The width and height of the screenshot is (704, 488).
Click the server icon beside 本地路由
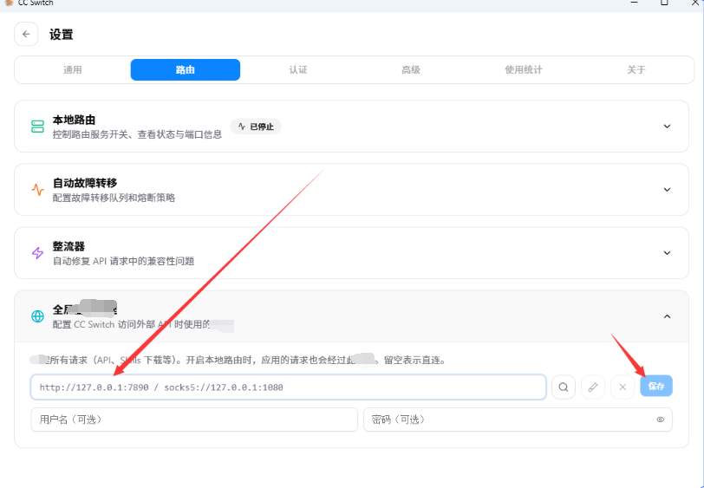click(38, 127)
